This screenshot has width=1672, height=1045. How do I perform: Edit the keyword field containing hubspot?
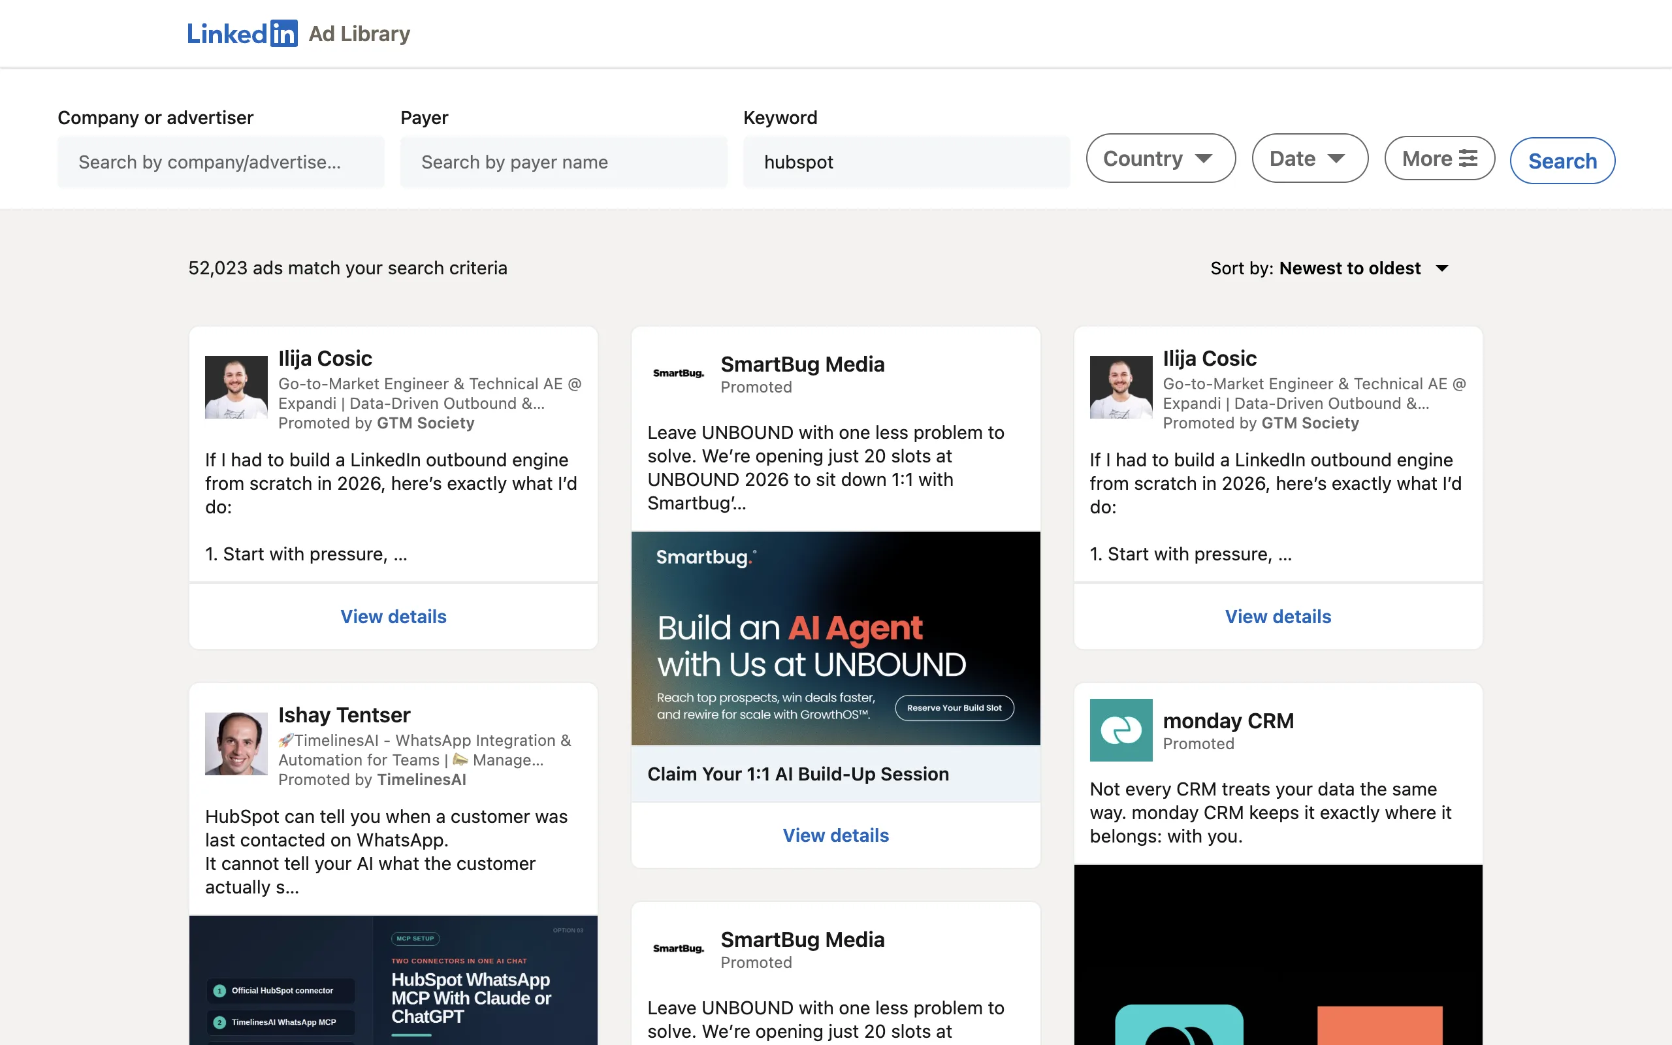(907, 162)
